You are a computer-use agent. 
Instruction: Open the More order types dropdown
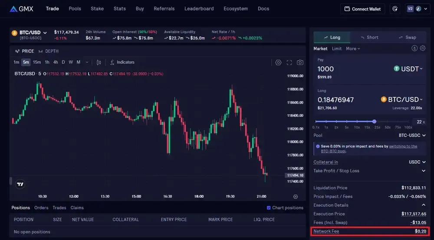[x=353, y=49]
